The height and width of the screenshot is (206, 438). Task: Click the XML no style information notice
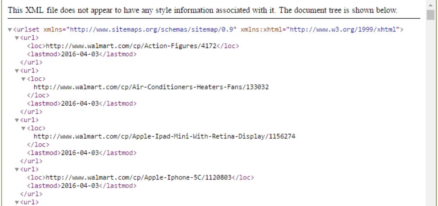coord(202,10)
